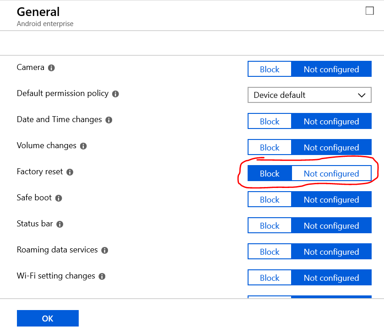Block the Status bar setting
The image size is (384, 332).
pyautogui.click(x=269, y=225)
